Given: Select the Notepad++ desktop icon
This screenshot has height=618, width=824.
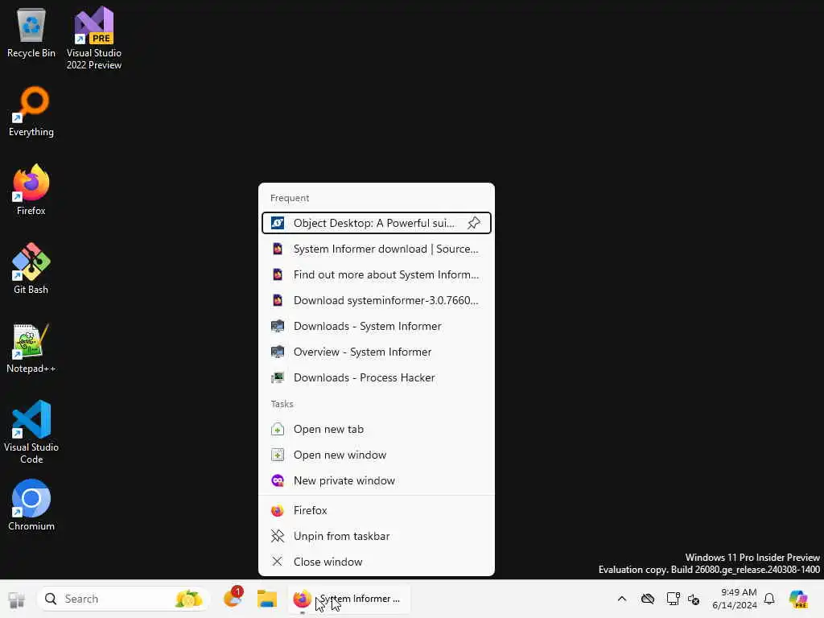Looking at the screenshot, I should (31, 348).
